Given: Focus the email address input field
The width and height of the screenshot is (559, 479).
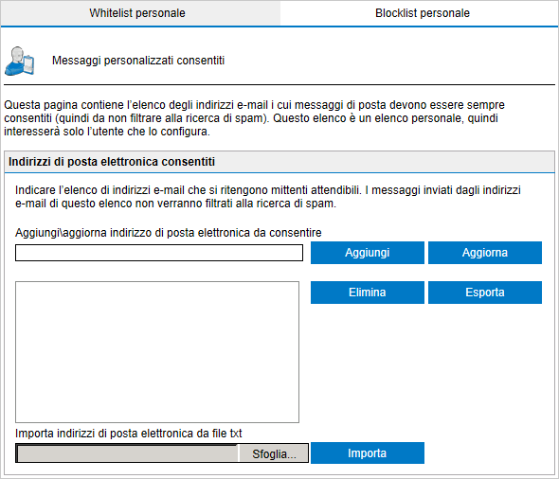Looking at the screenshot, I should click(159, 253).
